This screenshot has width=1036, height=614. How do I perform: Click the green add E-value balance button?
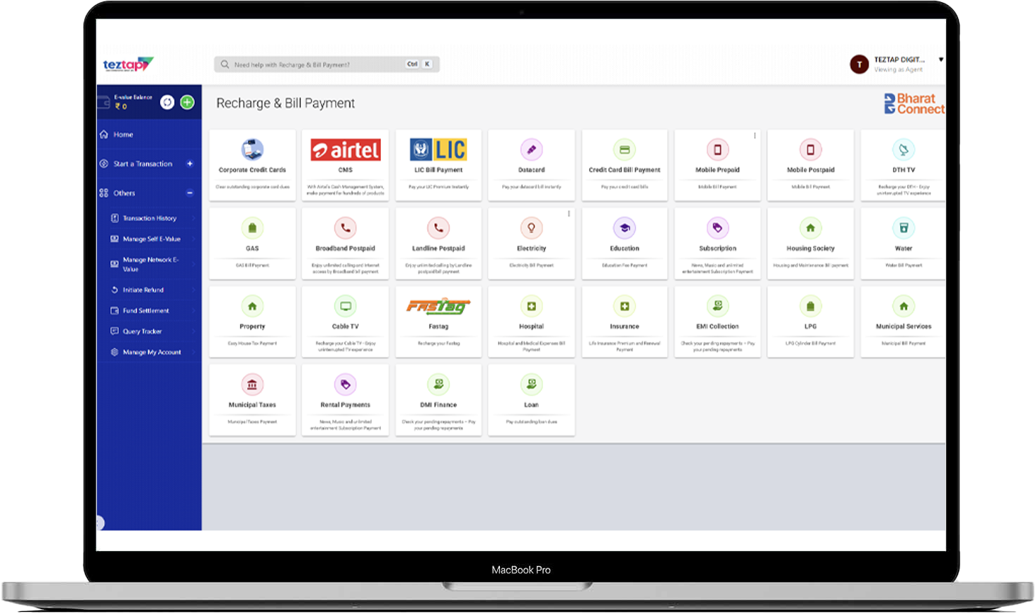pyautogui.click(x=187, y=102)
